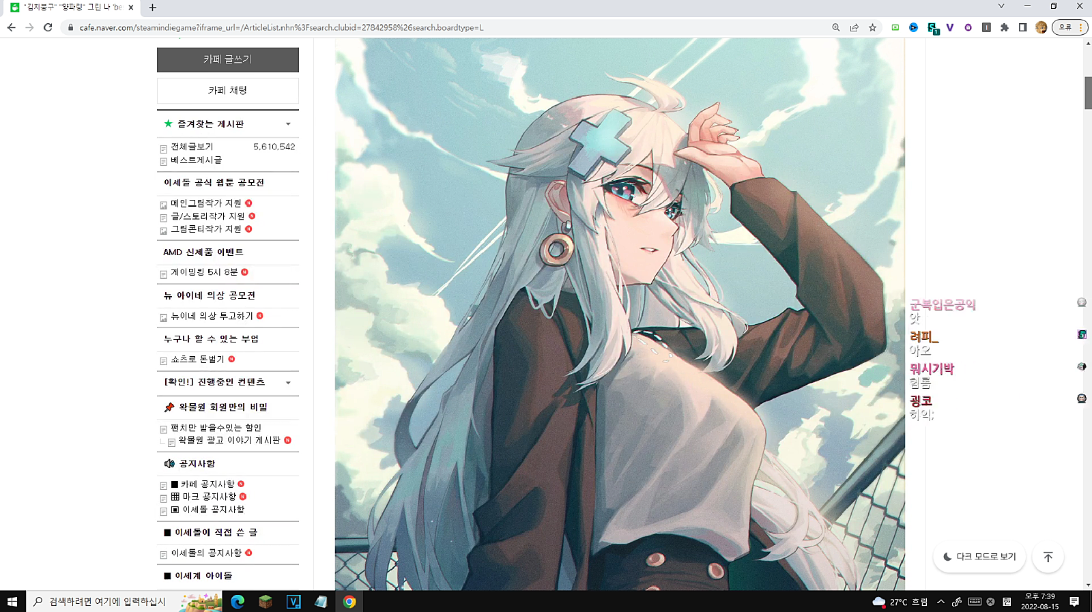This screenshot has width=1092, height=612.
Task: Go back to the previous page
Action: tap(11, 27)
